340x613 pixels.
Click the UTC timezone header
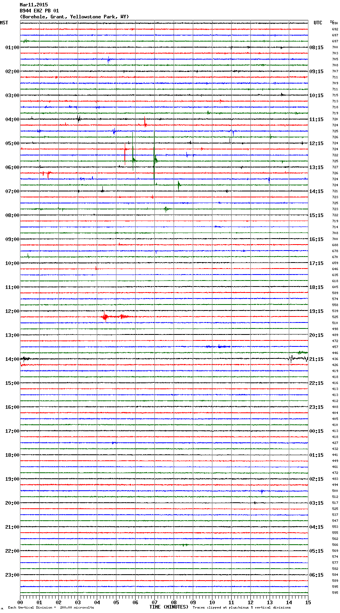pos(318,23)
